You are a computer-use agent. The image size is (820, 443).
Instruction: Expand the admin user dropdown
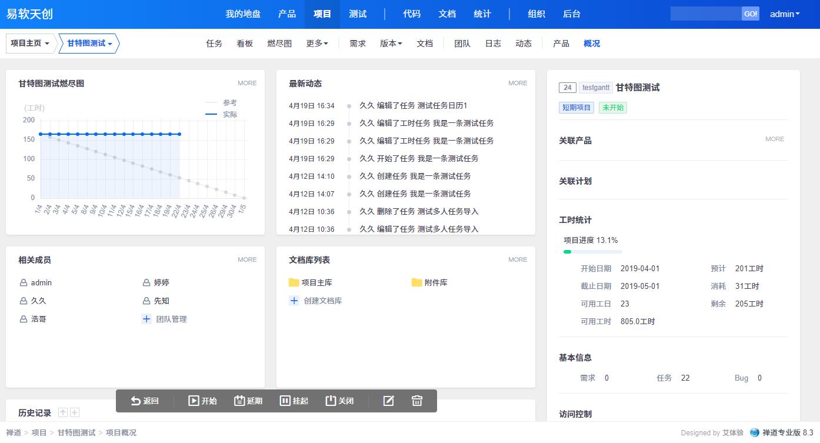pyautogui.click(x=785, y=14)
